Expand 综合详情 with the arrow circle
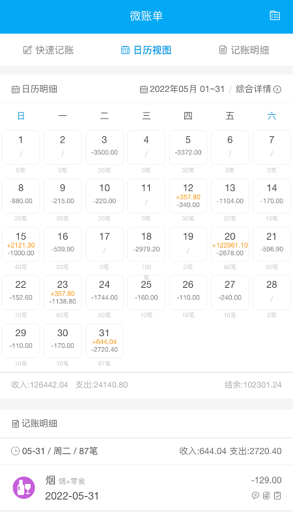Image resolution: width=293 pixels, height=521 pixels. point(258,89)
